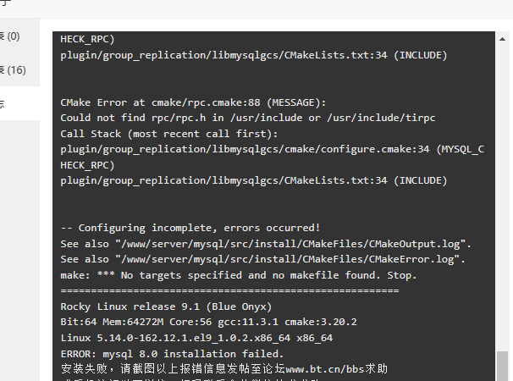This screenshot has height=381, width=513.
Task: Click the www.bt.cn/bbs forum address text
Action: [325, 369]
